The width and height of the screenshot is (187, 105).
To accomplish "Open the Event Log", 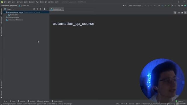I will 179,101.
